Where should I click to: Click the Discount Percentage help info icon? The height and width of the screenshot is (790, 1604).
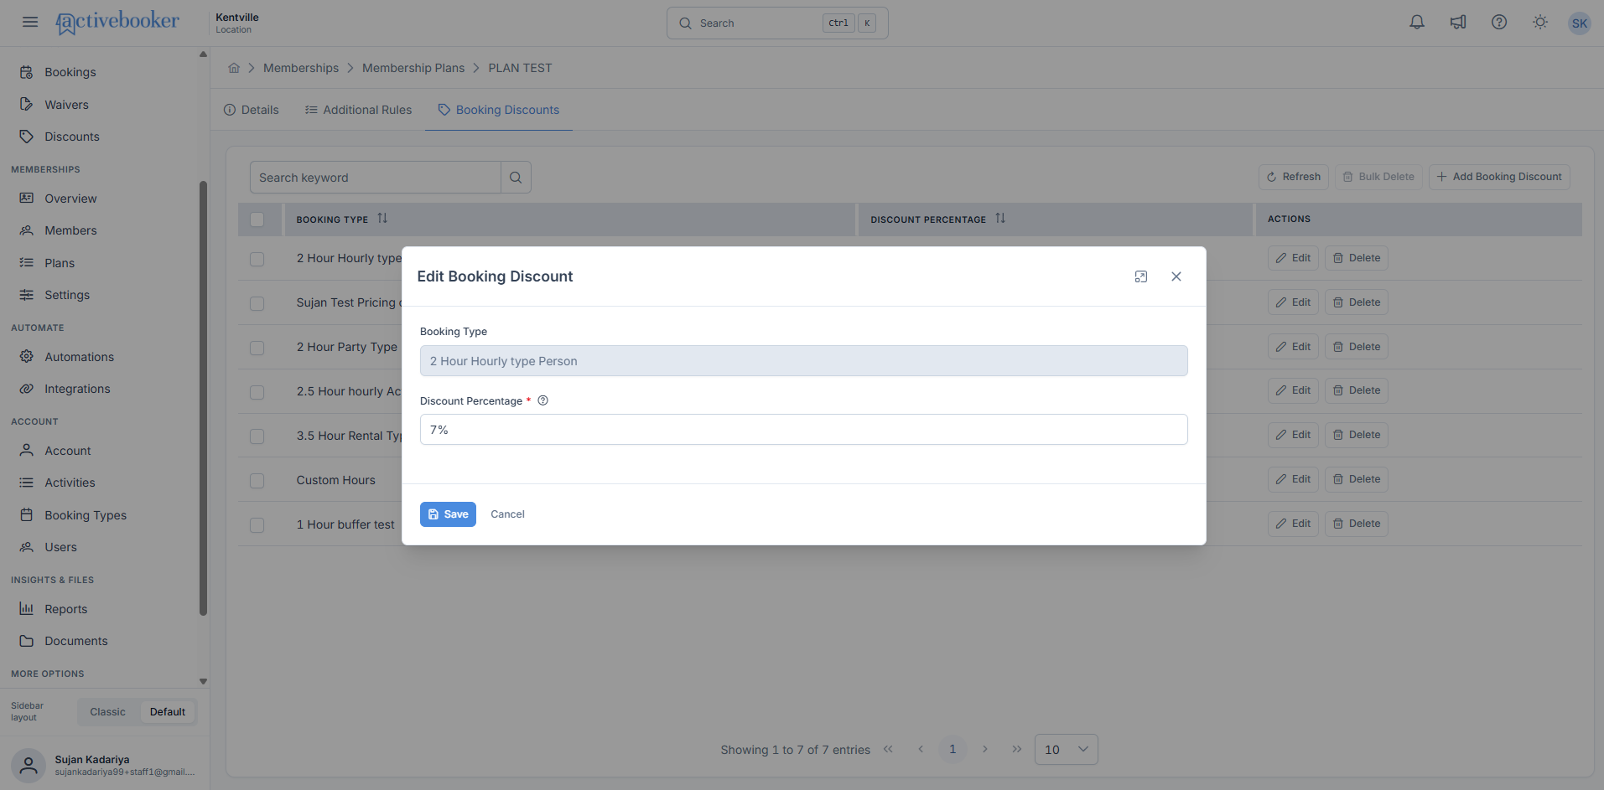pos(542,400)
